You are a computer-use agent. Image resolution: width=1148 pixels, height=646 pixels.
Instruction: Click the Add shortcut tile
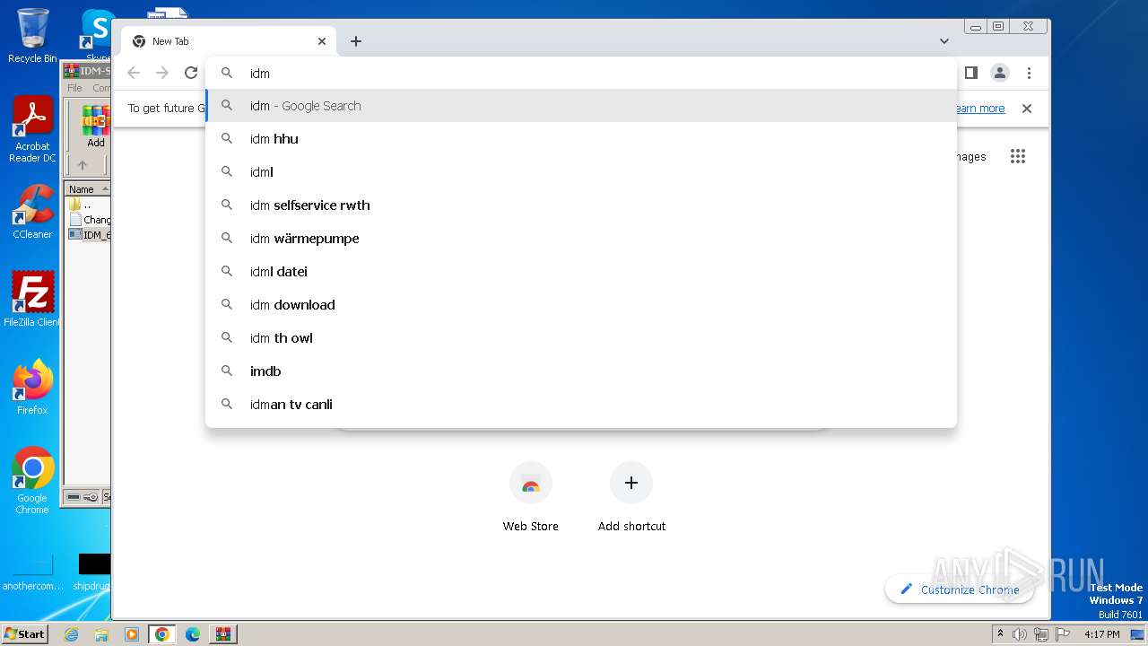tap(631, 497)
